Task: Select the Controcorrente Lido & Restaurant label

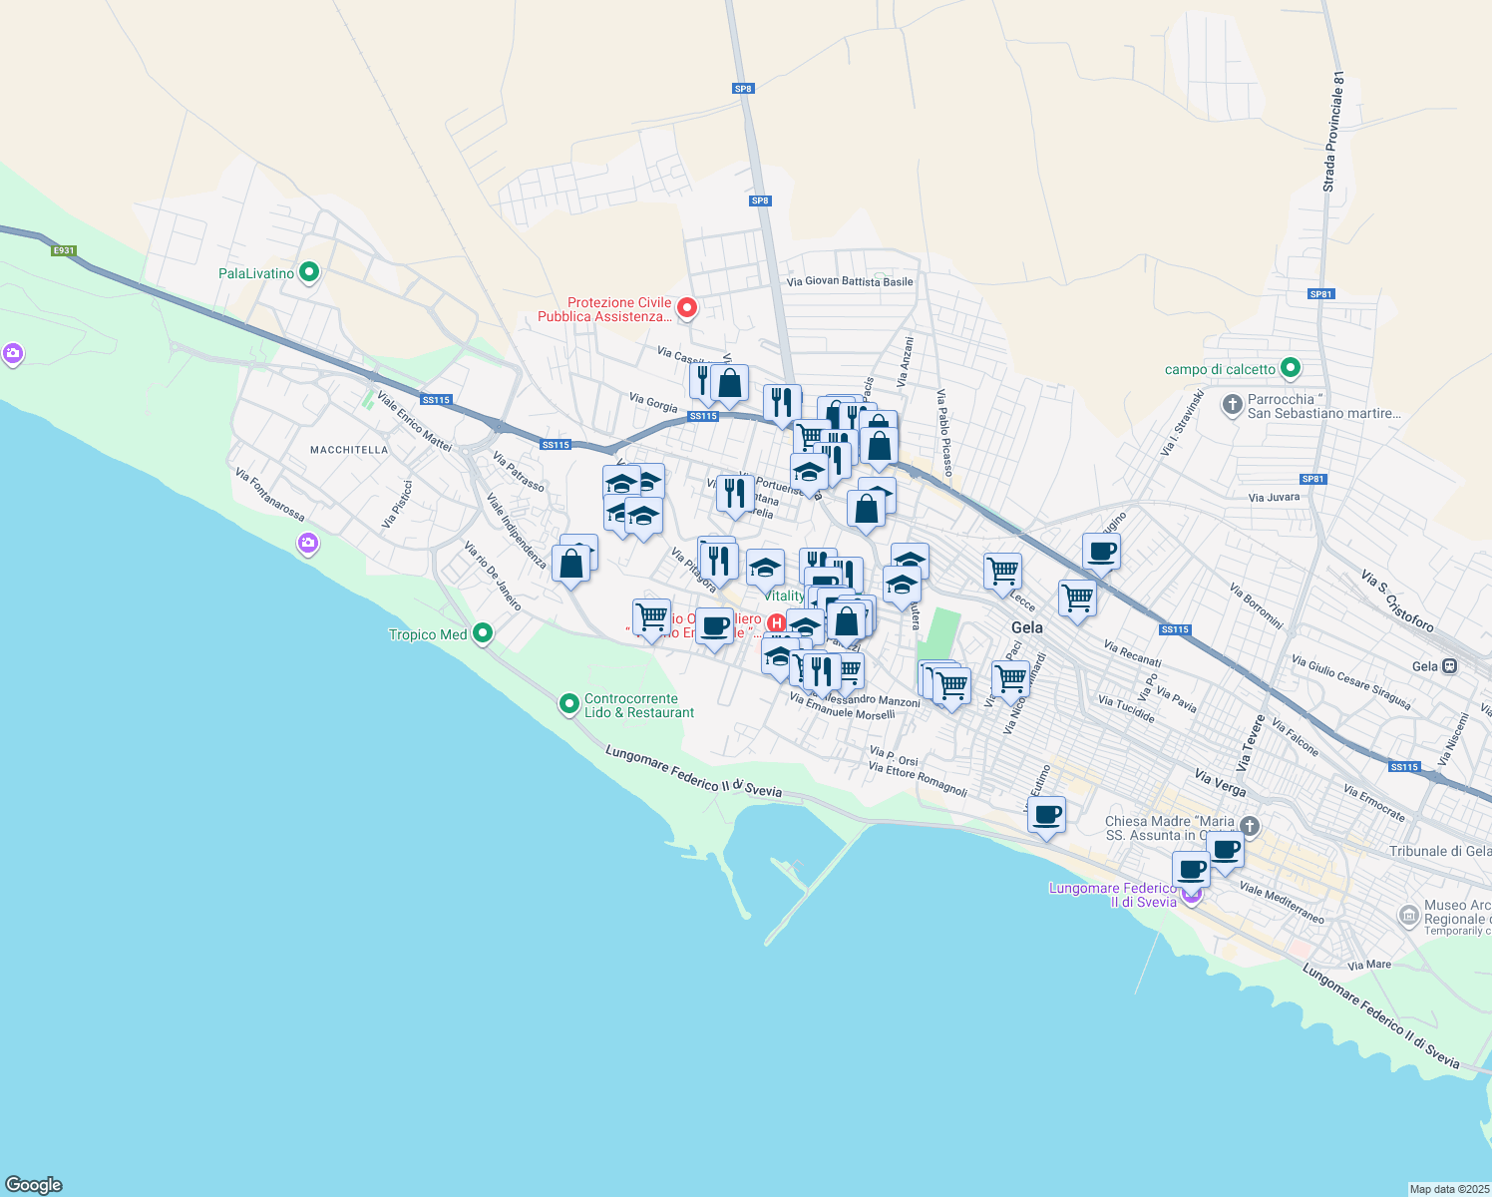Action: coord(630,705)
